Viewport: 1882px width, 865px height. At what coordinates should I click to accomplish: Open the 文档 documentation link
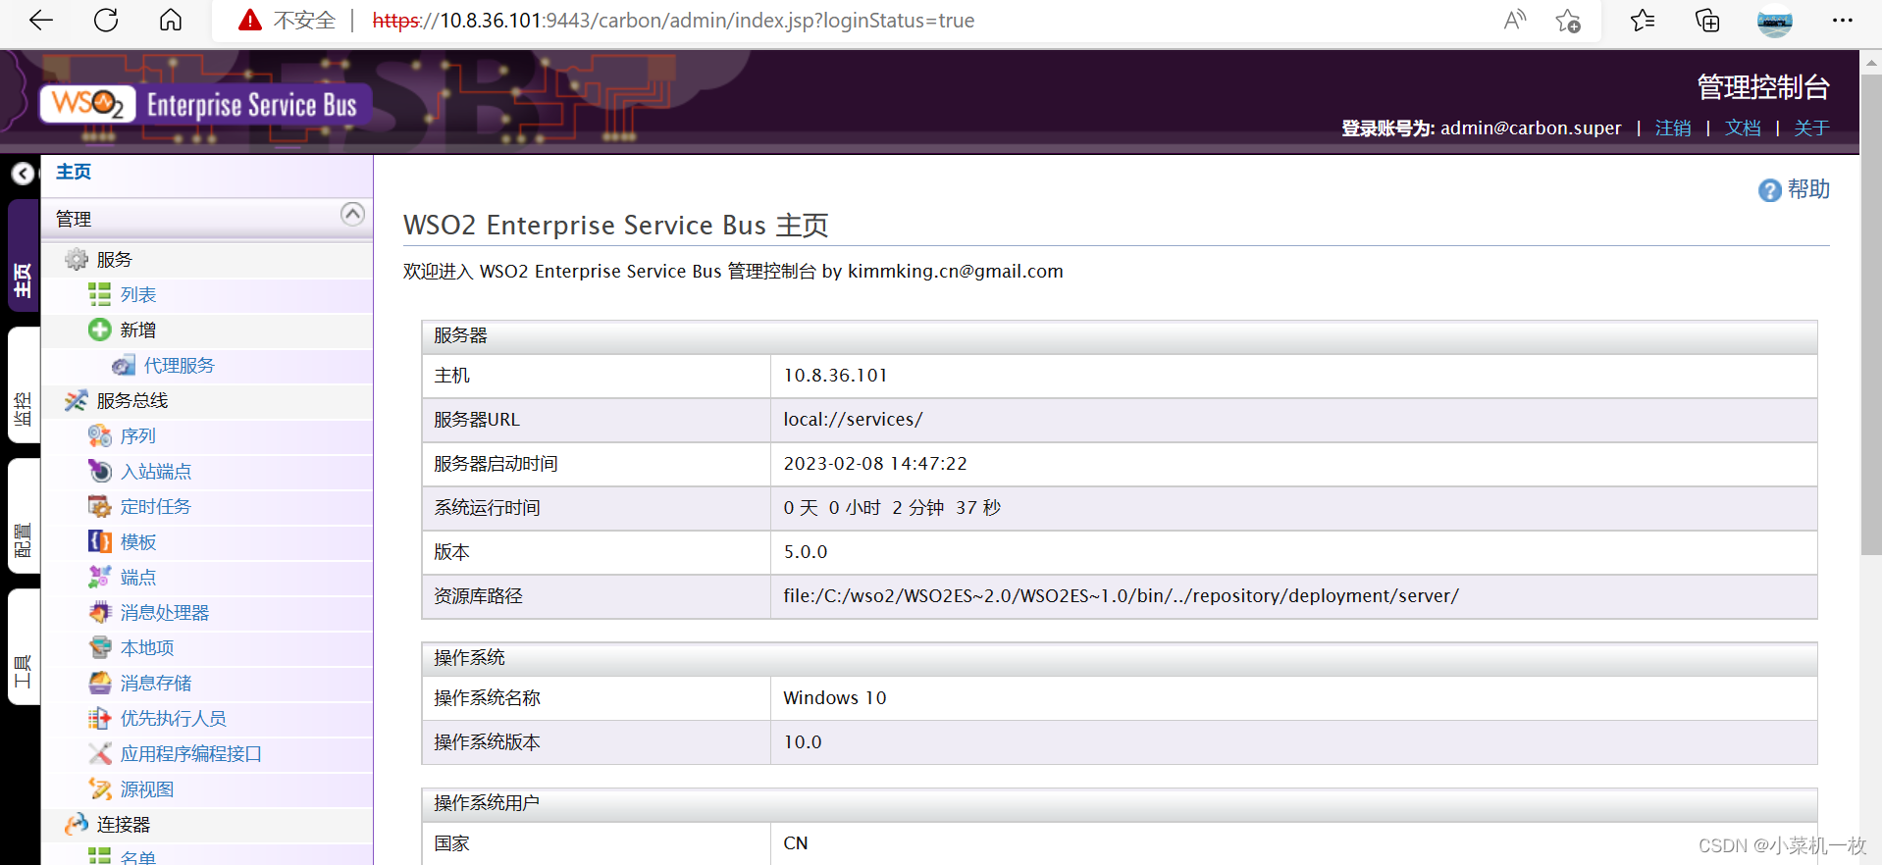[1743, 128]
